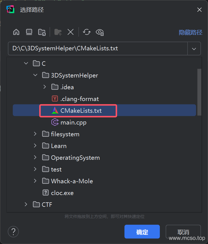Click the delete X toolbar icon
The image size is (208, 244).
71,32
